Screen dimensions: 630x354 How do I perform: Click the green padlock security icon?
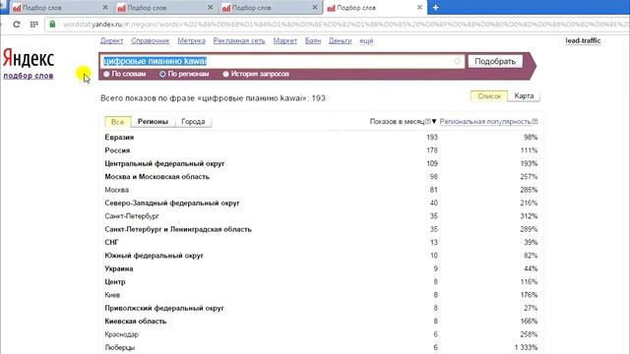pyautogui.click(x=52, y=25)
